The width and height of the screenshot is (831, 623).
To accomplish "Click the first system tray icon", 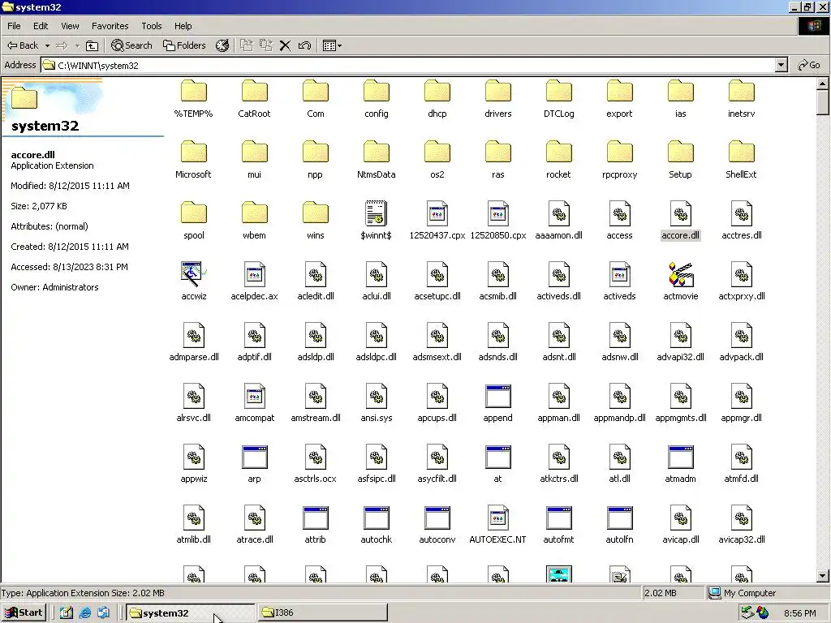I will click(747, 613).
